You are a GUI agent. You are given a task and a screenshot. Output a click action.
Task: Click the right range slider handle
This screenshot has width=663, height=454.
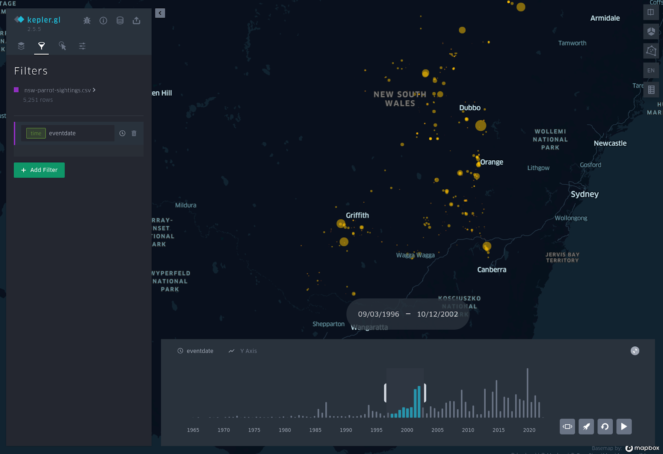425,393
